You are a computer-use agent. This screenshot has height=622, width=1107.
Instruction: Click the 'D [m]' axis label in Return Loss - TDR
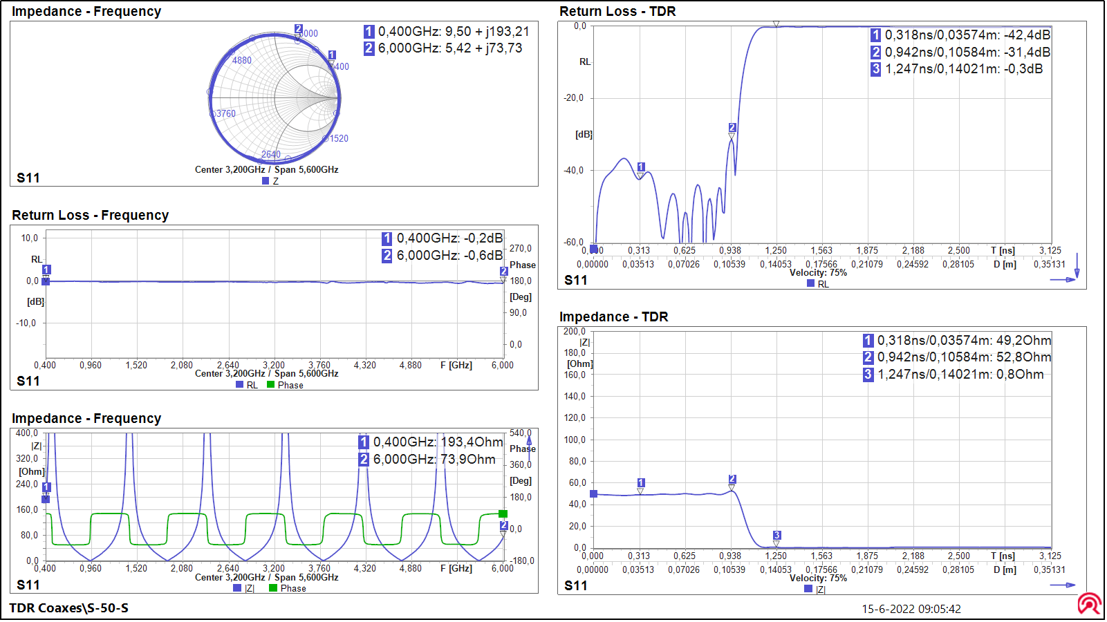(1005, 264)
